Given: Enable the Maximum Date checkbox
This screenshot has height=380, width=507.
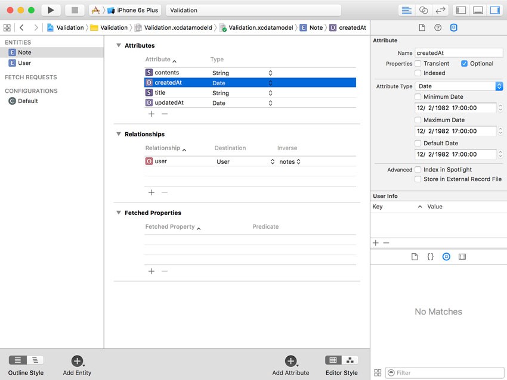Looking at the screenshot, I should click(418, 120).
